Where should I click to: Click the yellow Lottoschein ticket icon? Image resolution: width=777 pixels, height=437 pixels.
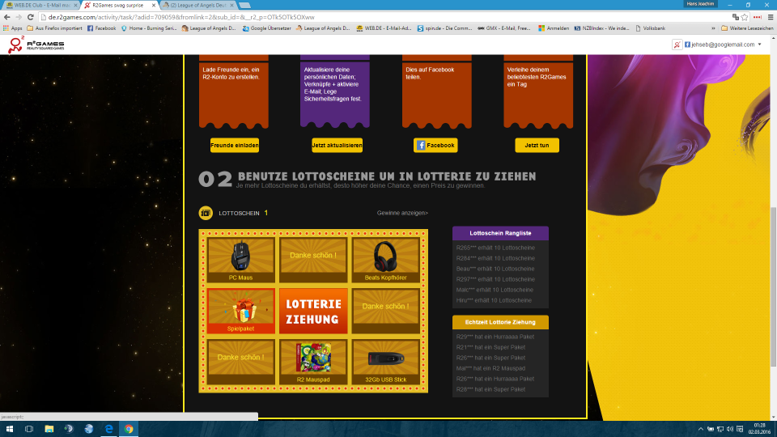tap(206, 213)
